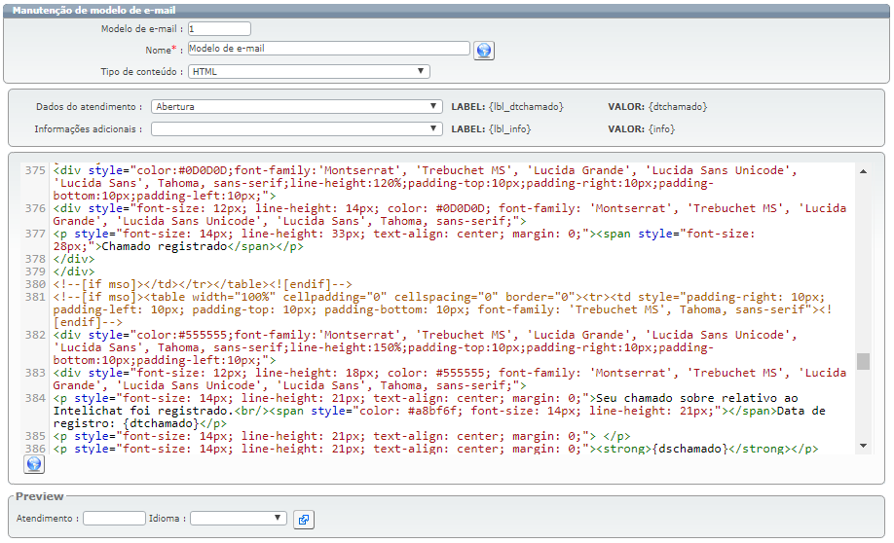Click the code editor scrollbar down arrow

863,446
